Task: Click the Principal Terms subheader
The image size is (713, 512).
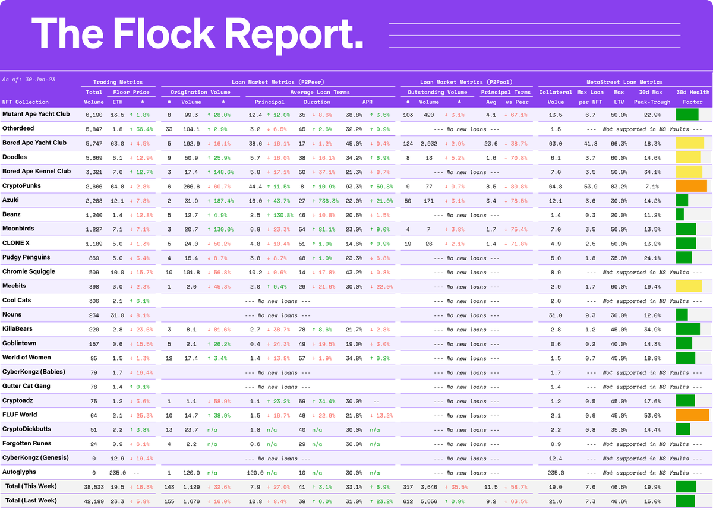Action: 506,92
